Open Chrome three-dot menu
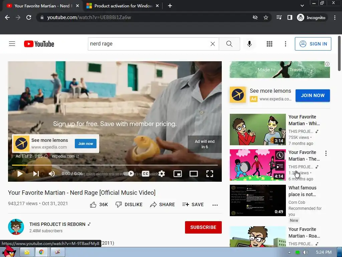The width and height of the screenshot is (342, 257). coord(335,17)
